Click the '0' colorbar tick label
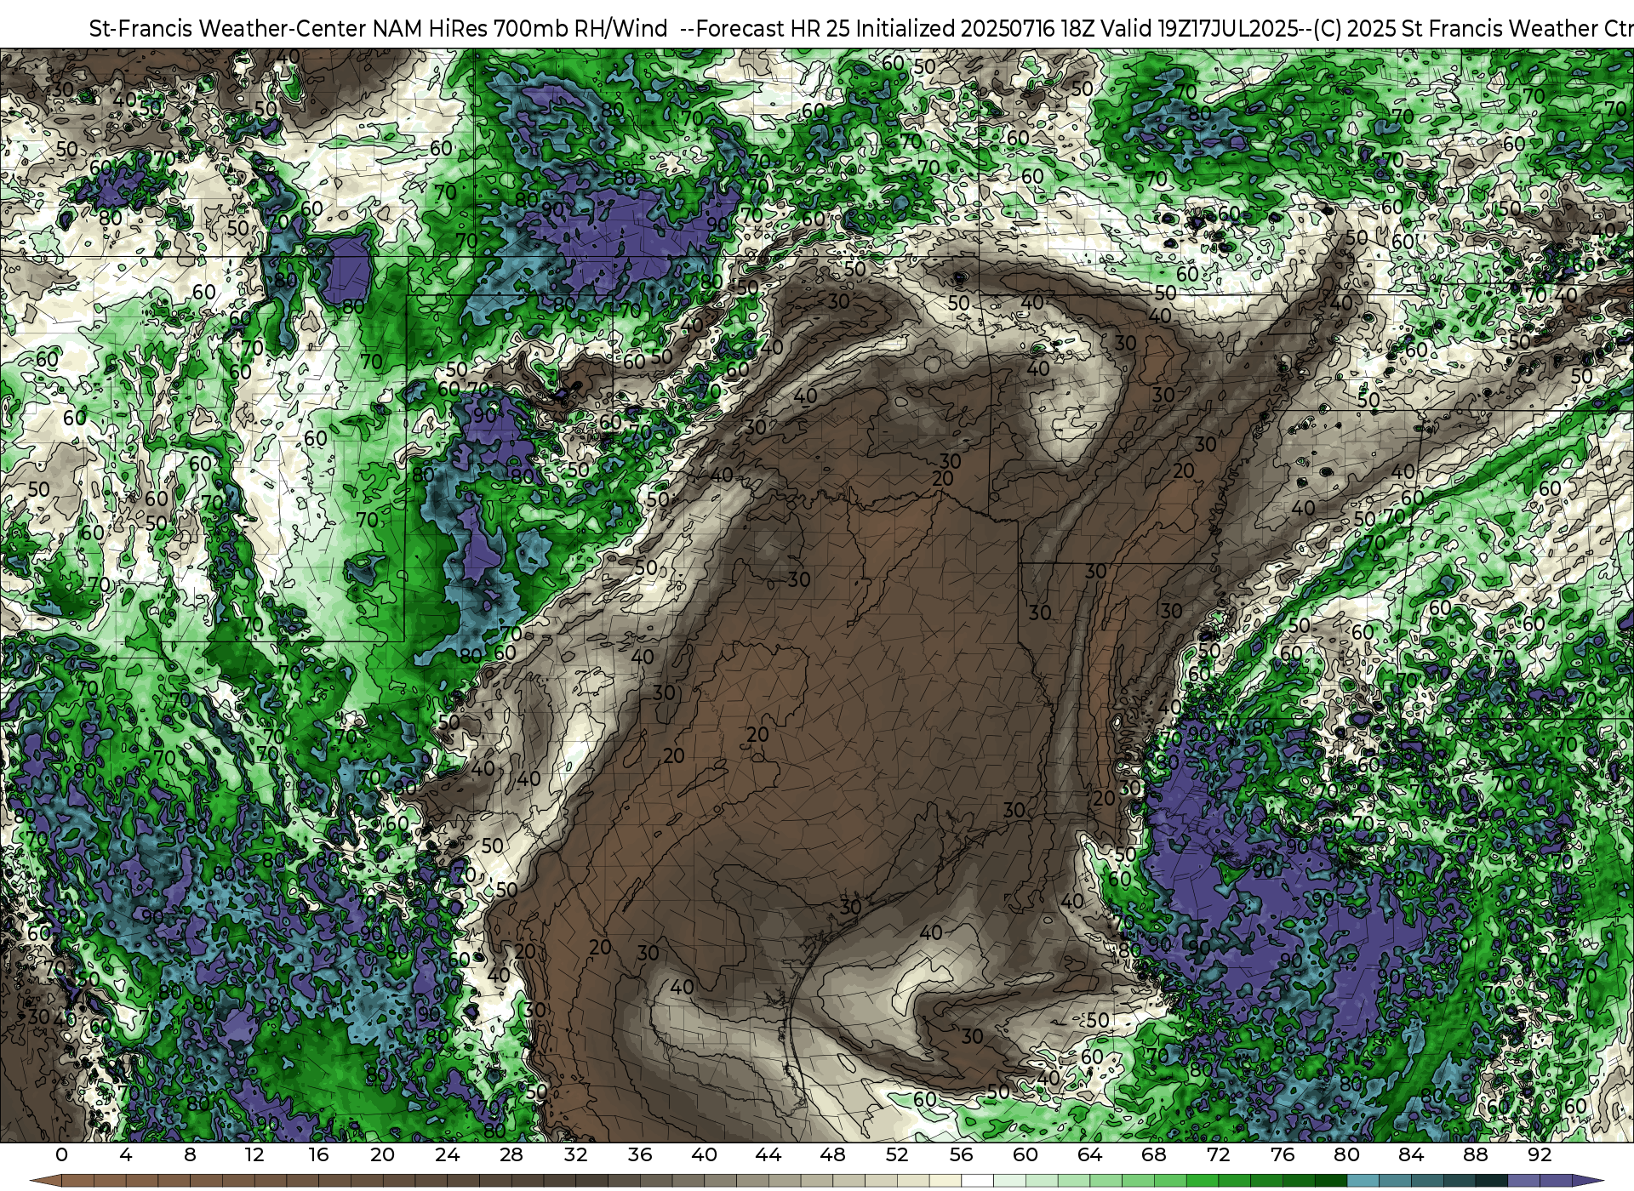1634x1191 pixels. coord(61,1155)
